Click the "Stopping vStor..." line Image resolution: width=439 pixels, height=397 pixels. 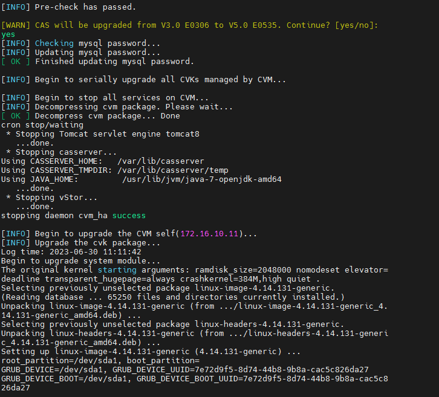pos(56,197)
